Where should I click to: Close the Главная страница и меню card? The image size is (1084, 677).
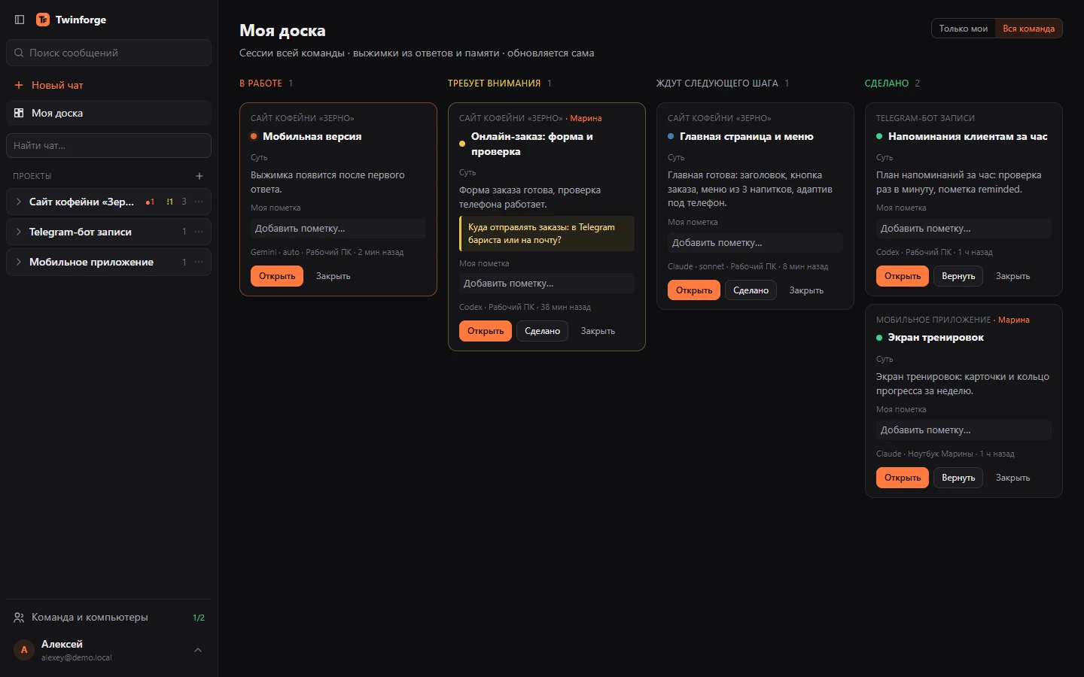[806, 290]
